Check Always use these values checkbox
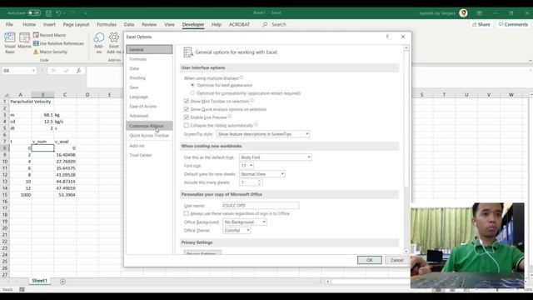Screen dimensions: 533x300 tap(187, 213)
